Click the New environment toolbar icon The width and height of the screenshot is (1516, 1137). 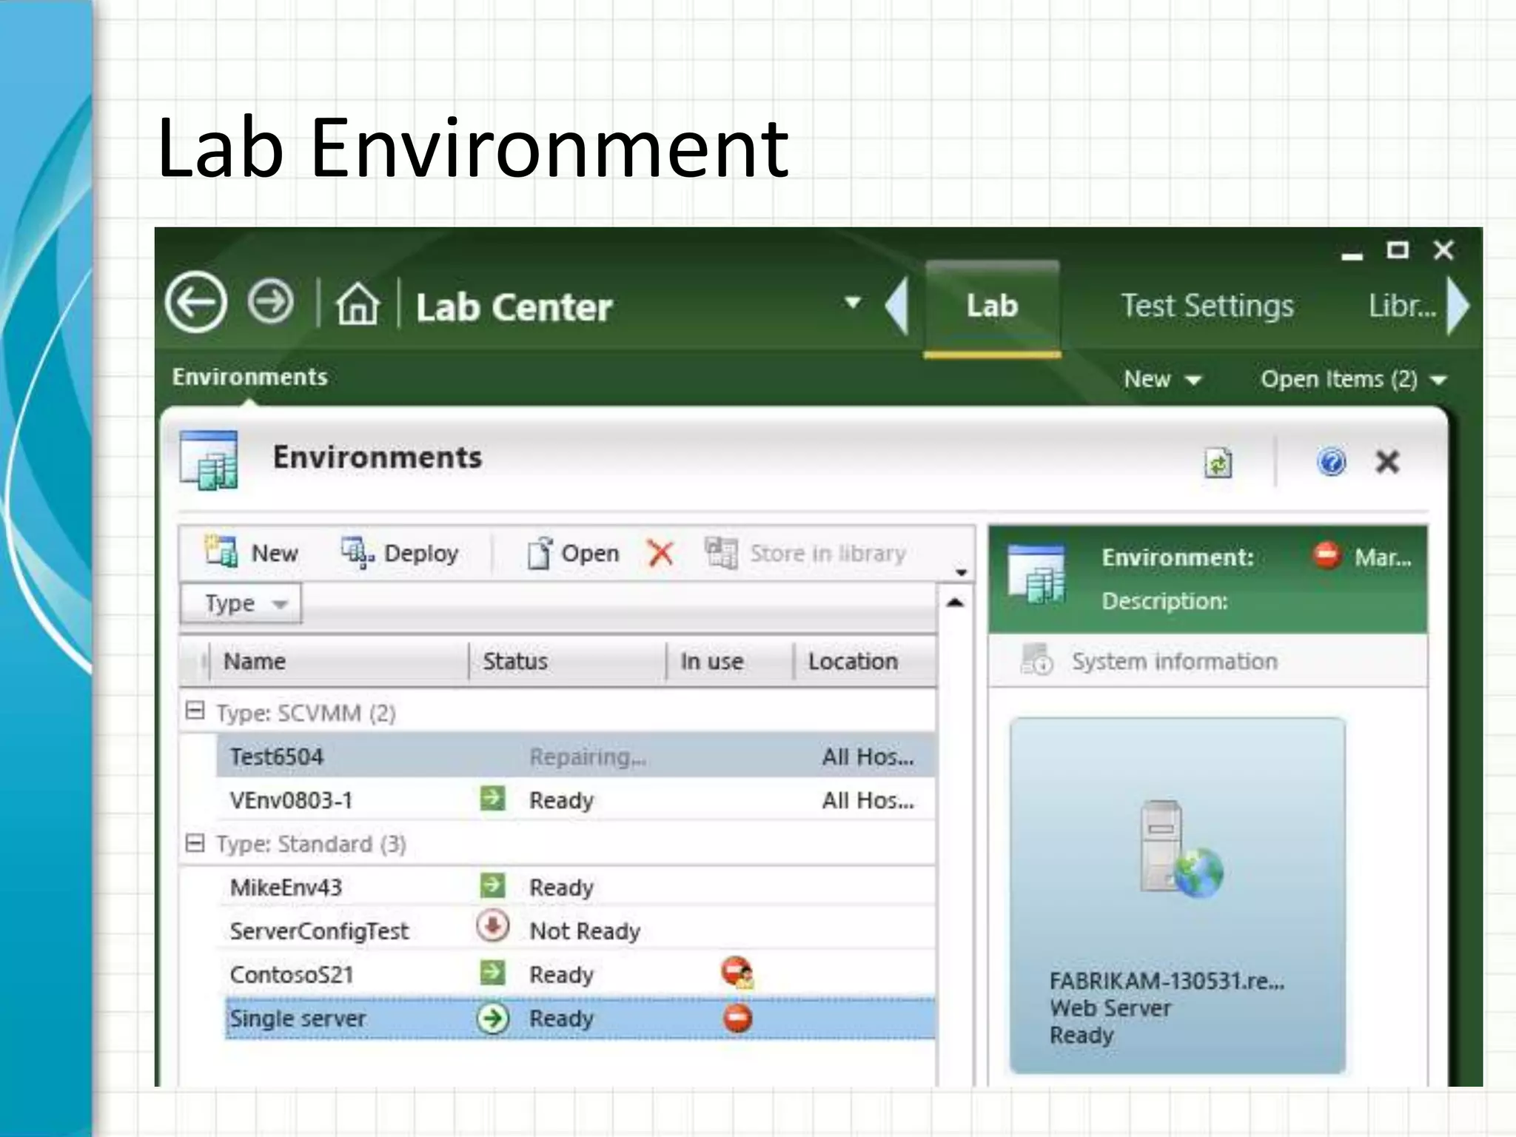pos(222,552)
